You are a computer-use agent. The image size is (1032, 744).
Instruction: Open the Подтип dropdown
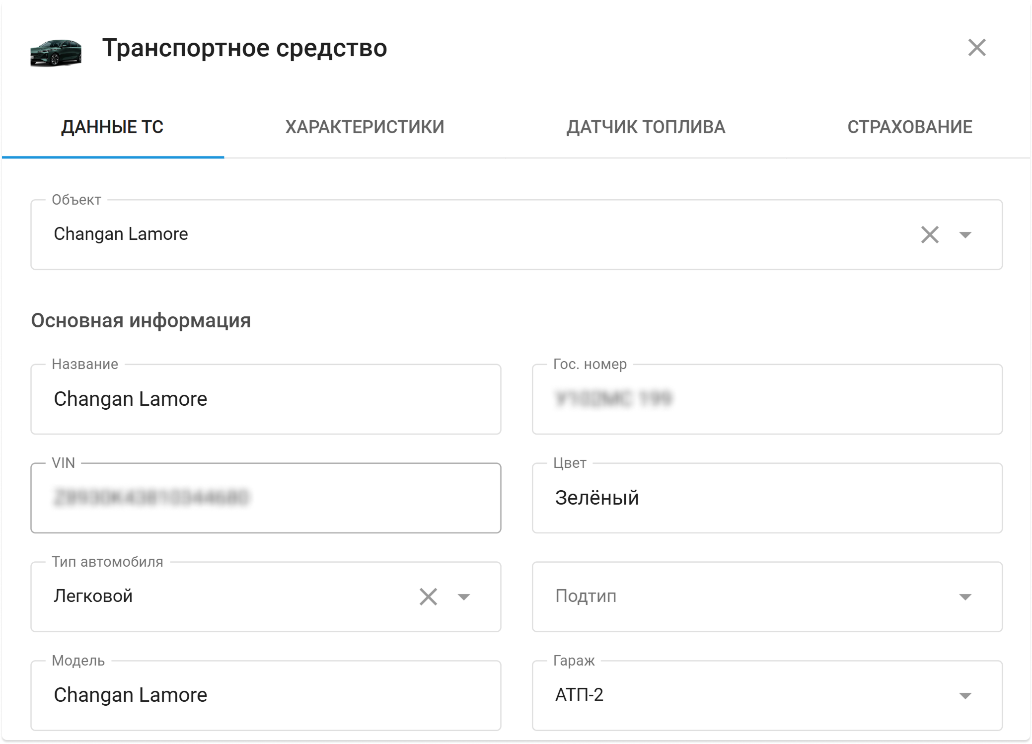pos(767,596)
